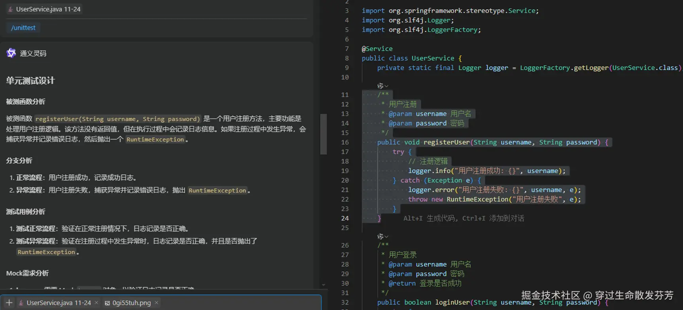Click the heading 单元测试设计
Screen dimensions: 683x310
point(30,81)
